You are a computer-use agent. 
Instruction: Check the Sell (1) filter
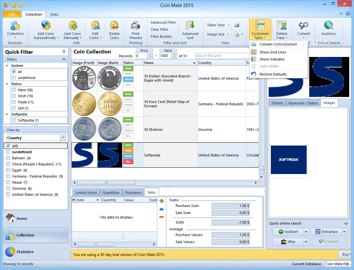pyautogui.click(x=14, y=108)
